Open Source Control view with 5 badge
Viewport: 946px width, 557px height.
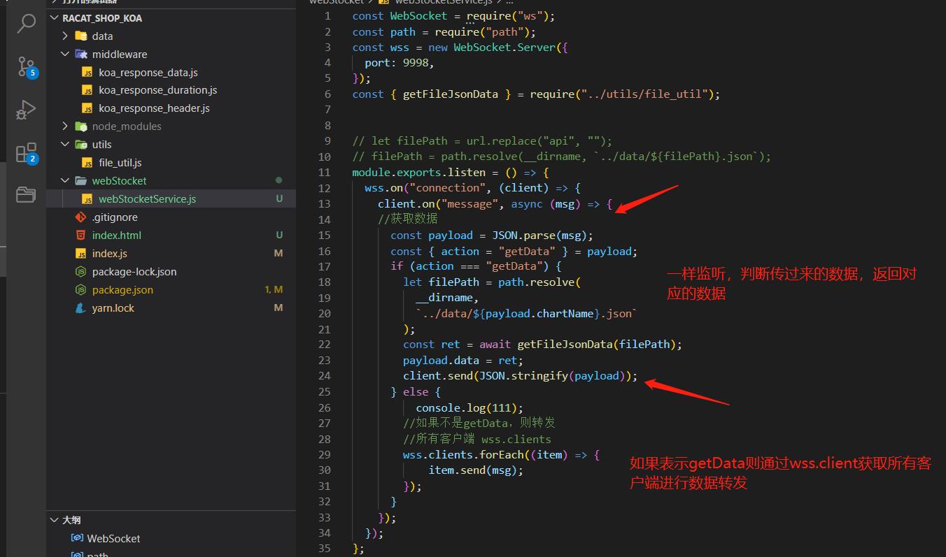[x=26, y=67]
